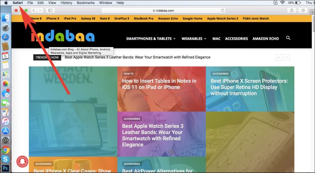Open iPhone X Screen Protectors article
Viewport: 315px width, 173px height.
249,87
